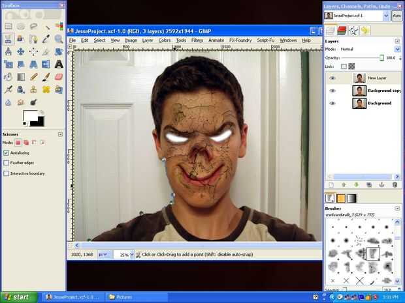Screen dimensions: 405x303
Task: Select the Zoom magnifier tool
Action: [x=59, y=39]
